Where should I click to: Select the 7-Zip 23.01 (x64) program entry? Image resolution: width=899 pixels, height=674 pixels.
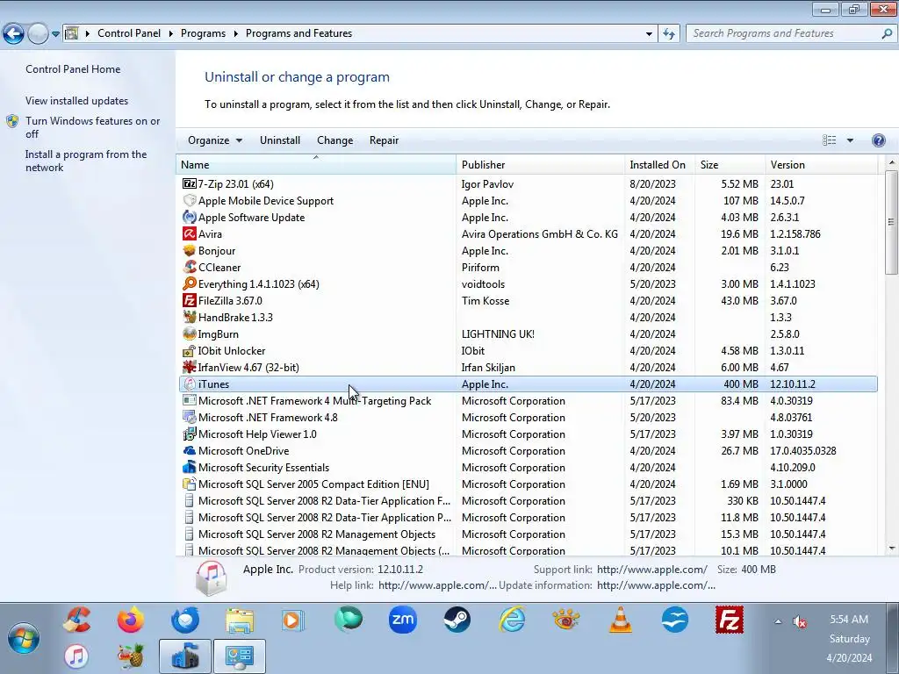528,184
